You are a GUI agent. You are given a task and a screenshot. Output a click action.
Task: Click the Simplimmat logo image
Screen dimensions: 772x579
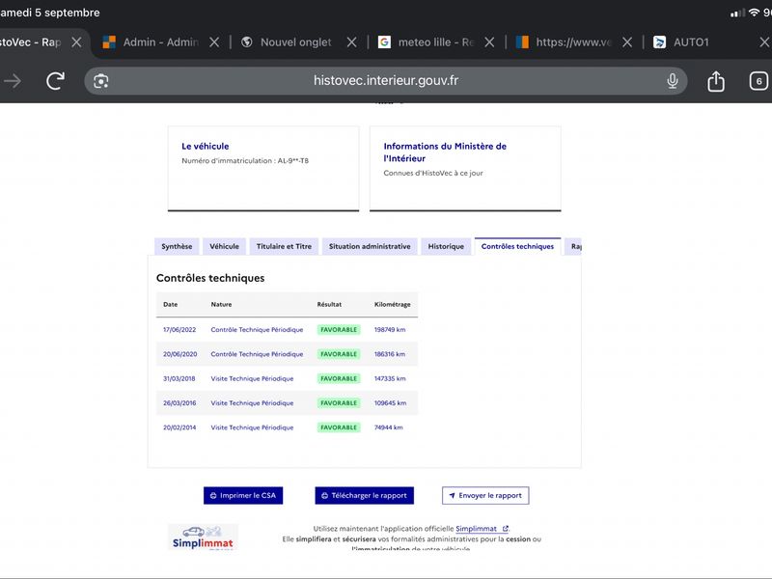pos(203,537)
